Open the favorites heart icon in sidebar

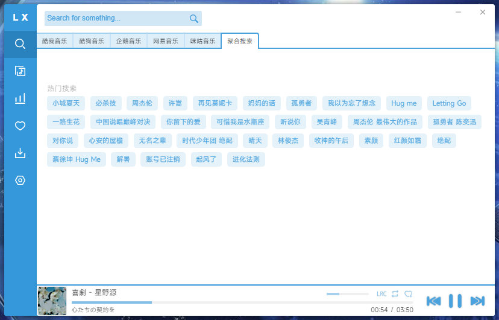coord(20,126)
